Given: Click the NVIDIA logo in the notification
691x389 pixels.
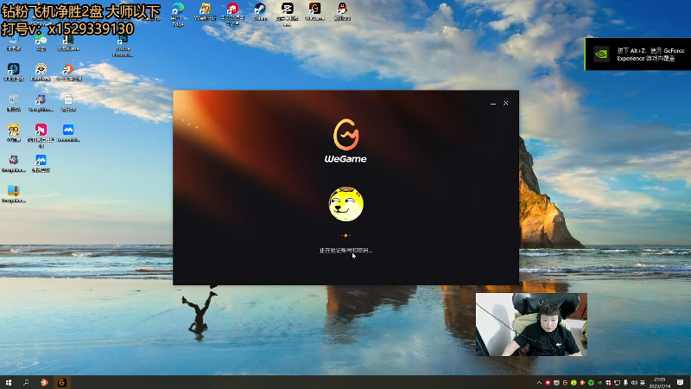Looking at the screenshot, I should tap(601, 54).
